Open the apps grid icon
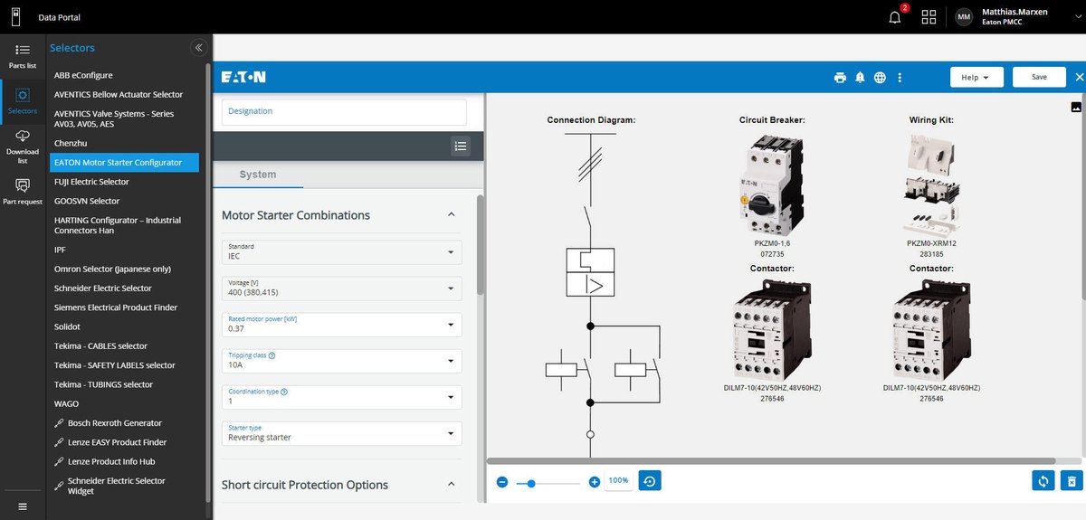1086x520 pixels. coord(929,17)
